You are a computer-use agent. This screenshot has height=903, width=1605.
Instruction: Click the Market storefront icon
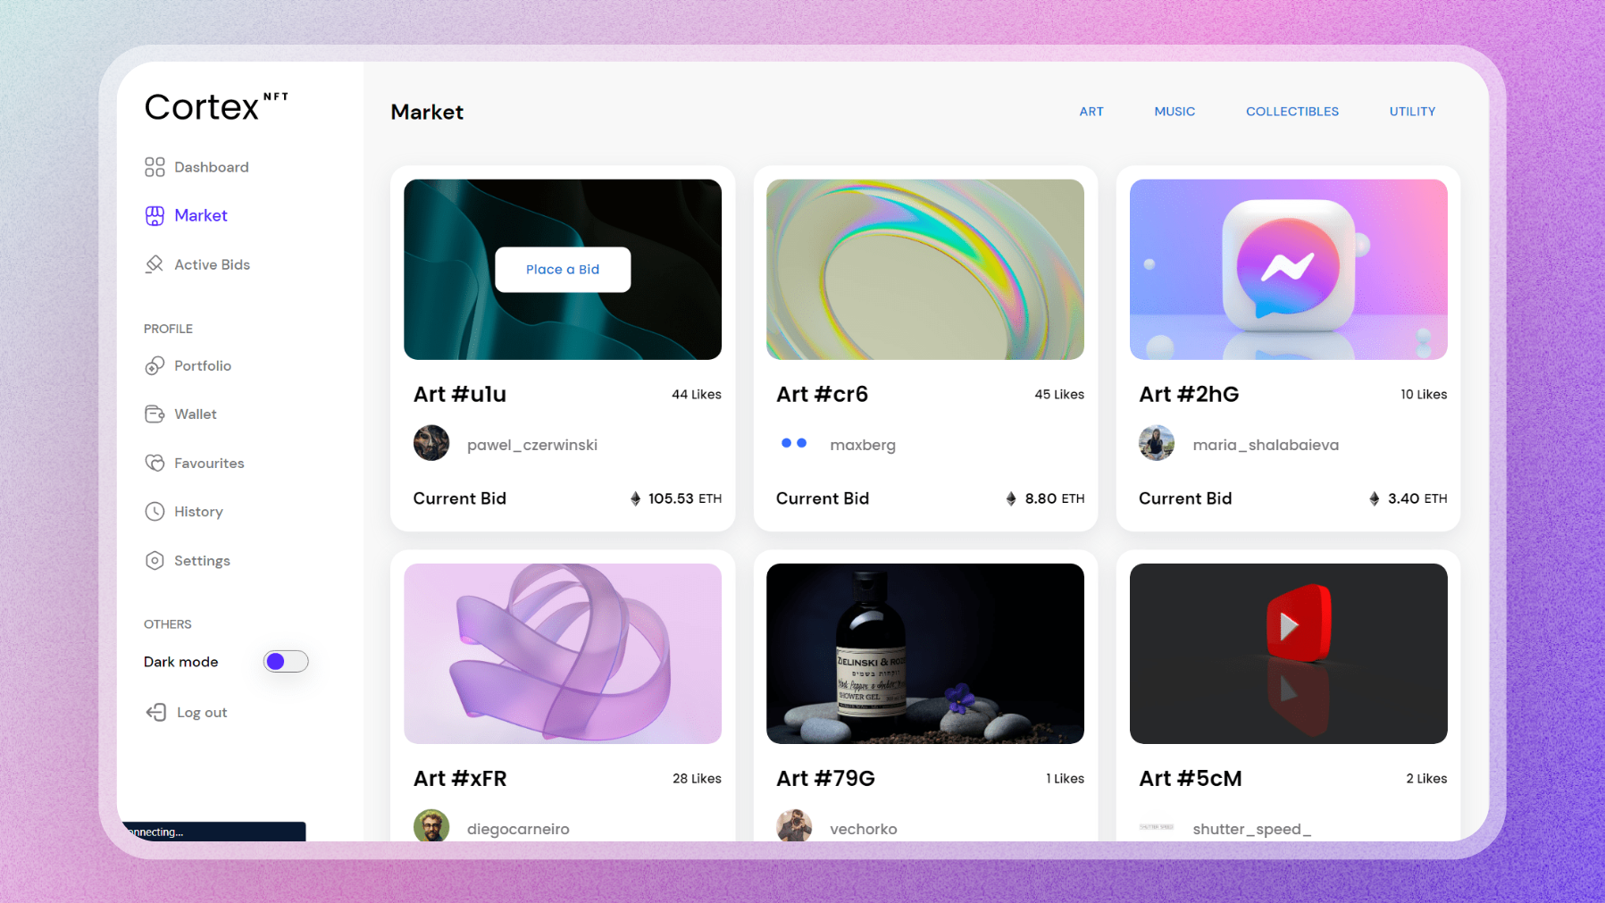[x=155, y=215]
